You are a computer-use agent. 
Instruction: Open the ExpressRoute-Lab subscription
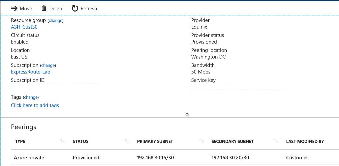30,72
